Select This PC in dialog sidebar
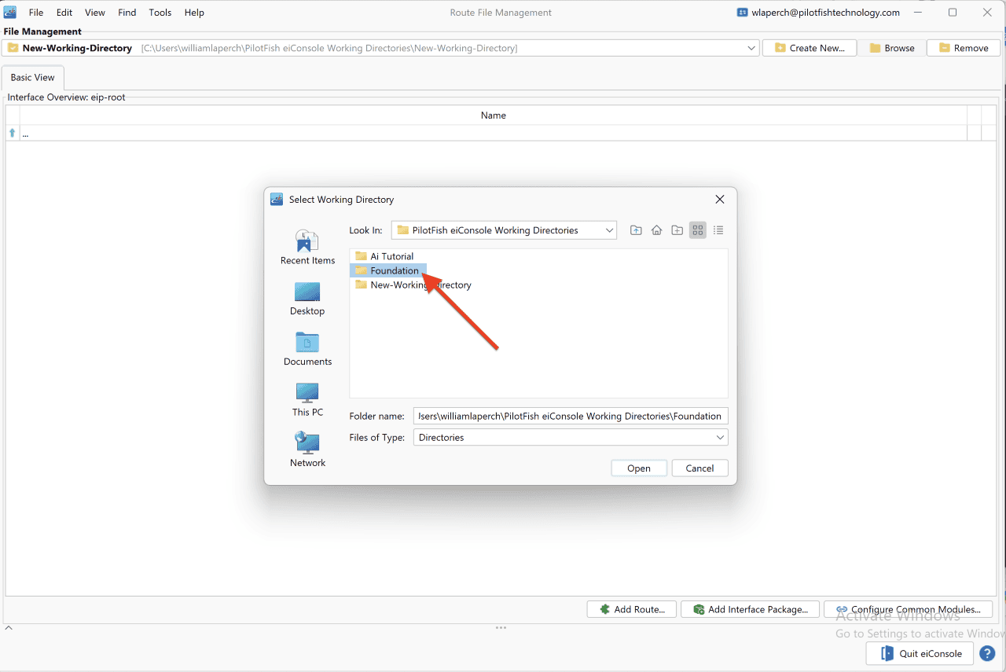The image size is (1006, 672). [307, 399]
